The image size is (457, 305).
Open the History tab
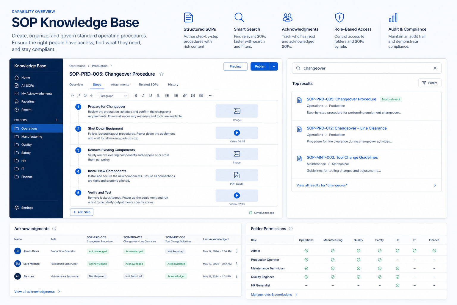pos(173,85)
